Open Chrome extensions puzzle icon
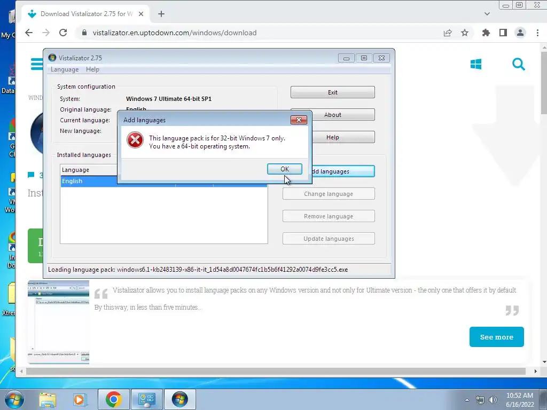The width and height of the screenshot is (547, 410). [486, 33]
